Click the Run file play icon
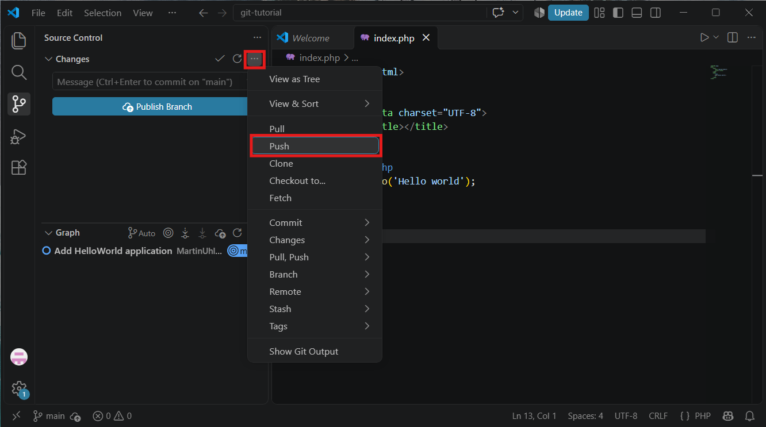Viewport: 766px width, 427px height. pos(704,37)
